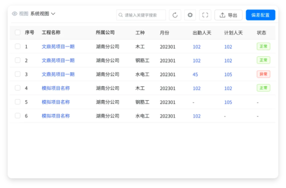This screenshot has height=188, width=286.
Task: Click 计划人天 value 105 in row 3
Action: coord(228,75)
